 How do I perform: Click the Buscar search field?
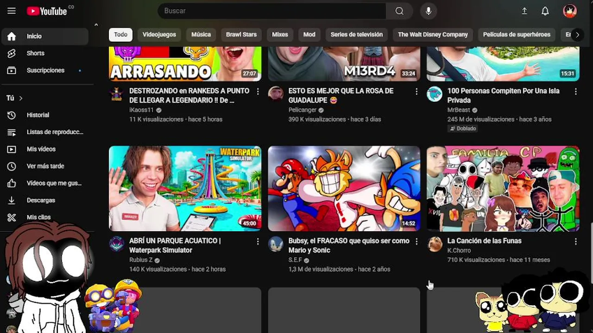click(272, 11)
